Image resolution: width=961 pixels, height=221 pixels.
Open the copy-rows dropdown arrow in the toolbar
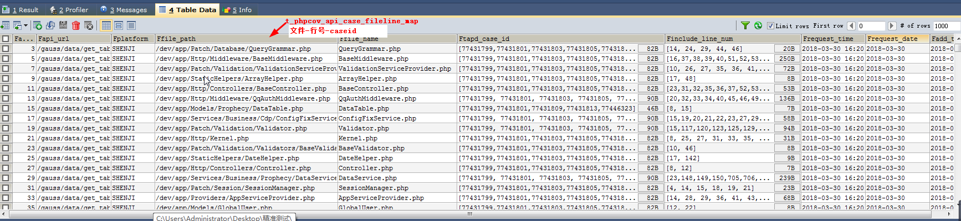pyautogui.click(x=25, y=25)
